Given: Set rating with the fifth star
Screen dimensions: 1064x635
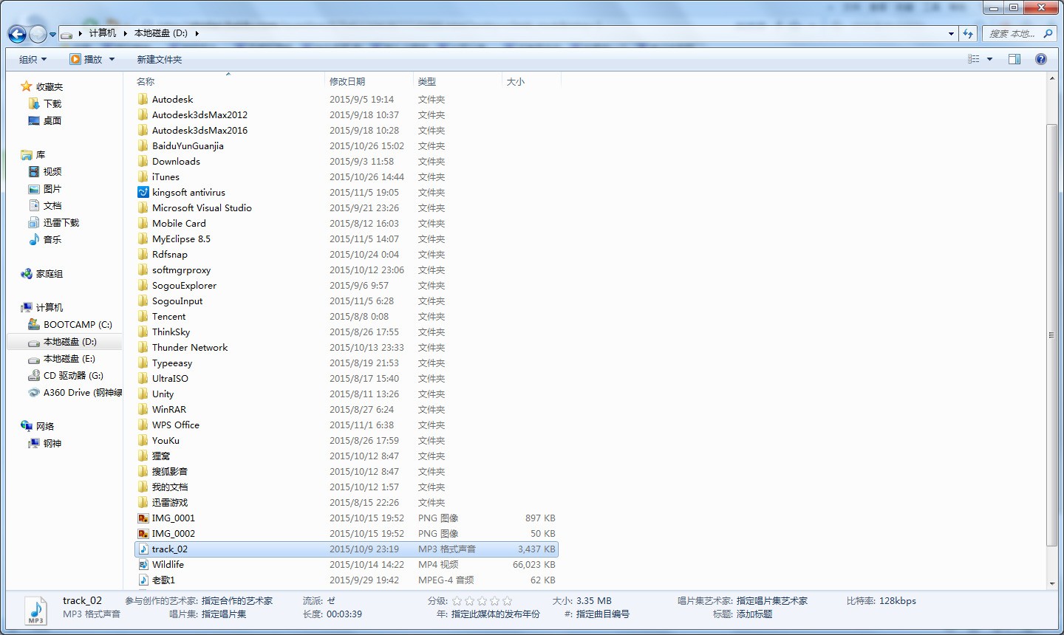Looking at the screenshot, I should [507, 601].
